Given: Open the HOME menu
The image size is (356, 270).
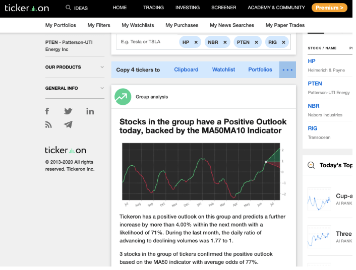Looking at the screenshot, I should click(x=120, y=8).
